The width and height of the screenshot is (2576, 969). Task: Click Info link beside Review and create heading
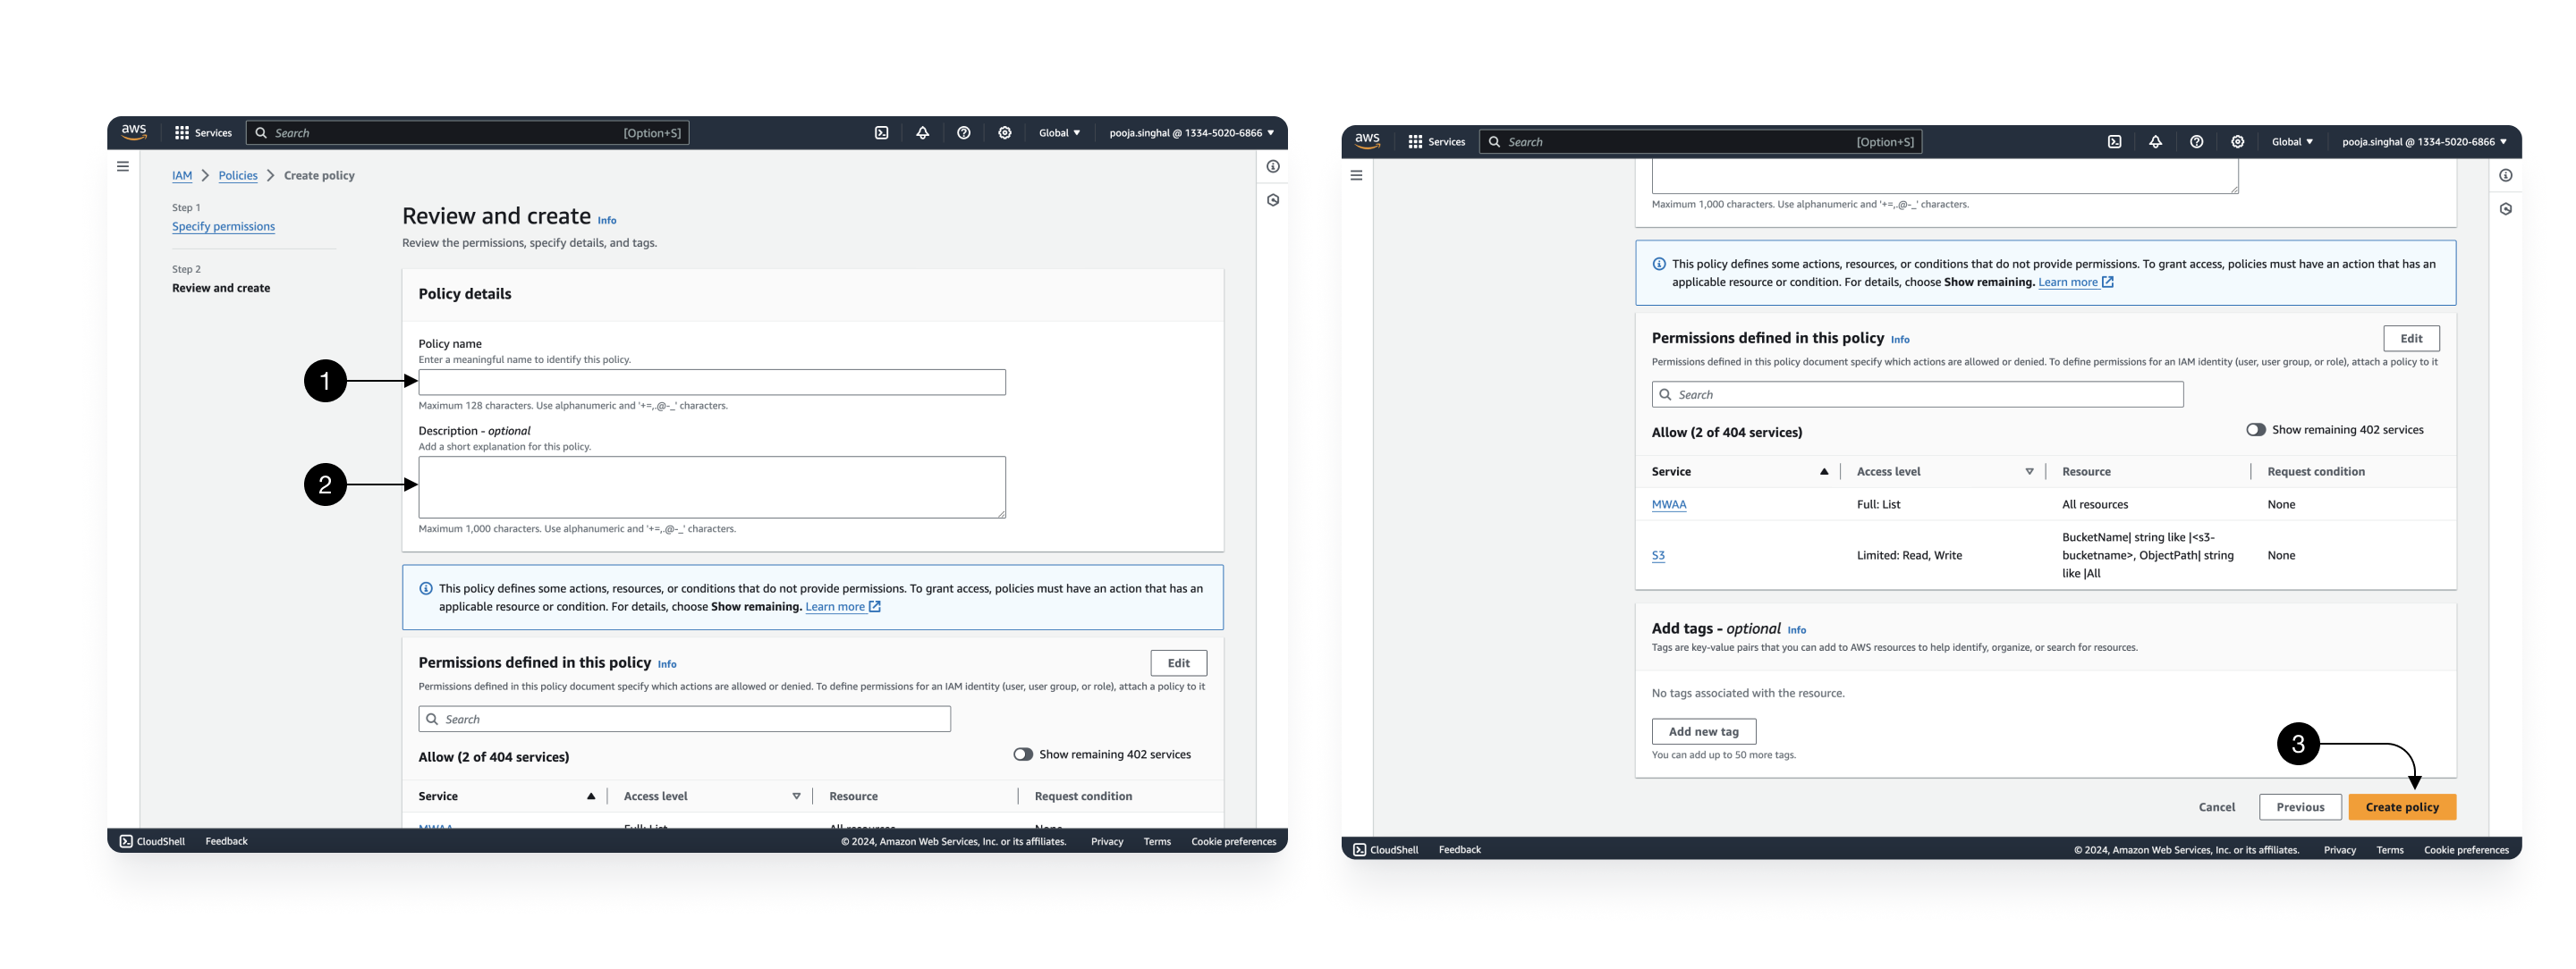pyautogui.click(x=607, y=221)
